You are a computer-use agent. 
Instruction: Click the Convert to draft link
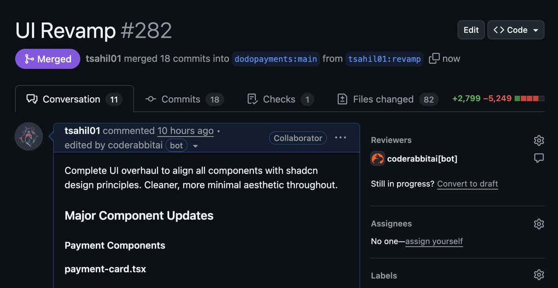[x=467, y=184]
